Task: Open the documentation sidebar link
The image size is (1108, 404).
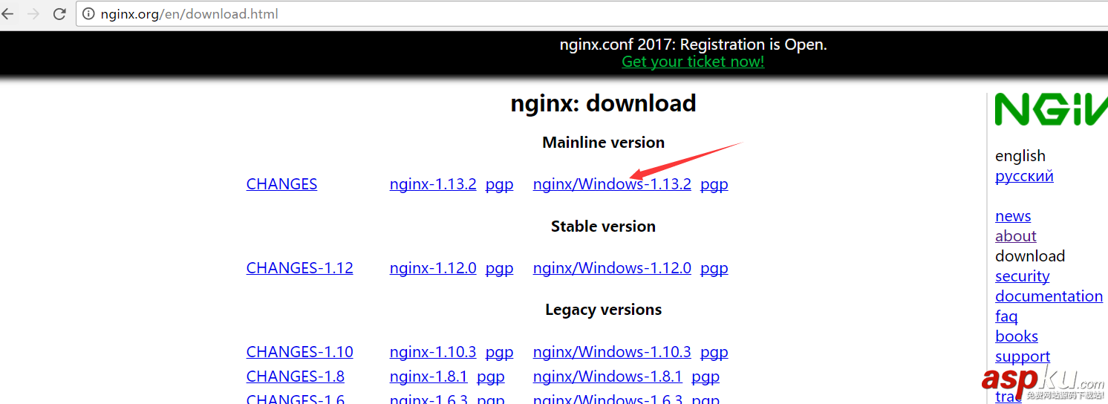Action: pos(1049,296)
